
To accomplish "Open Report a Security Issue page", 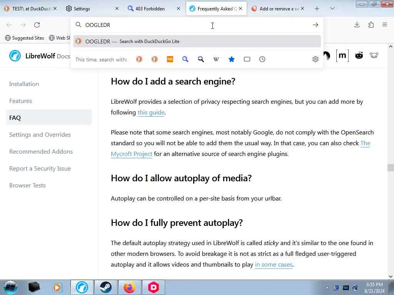I will click(40, 169).
